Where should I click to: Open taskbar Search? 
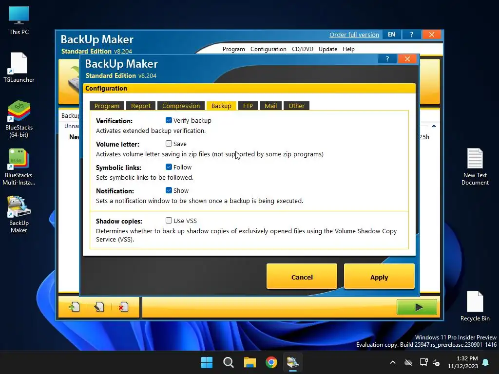229,362
